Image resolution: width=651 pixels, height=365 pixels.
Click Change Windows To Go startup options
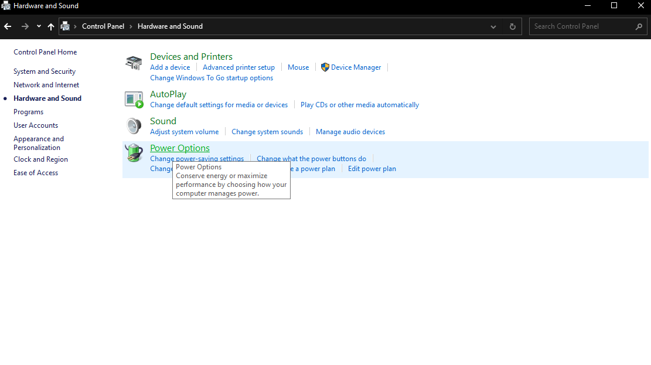212,78
